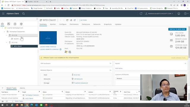Open the Configure tab
Screen dimensions: 190x107
63,24
